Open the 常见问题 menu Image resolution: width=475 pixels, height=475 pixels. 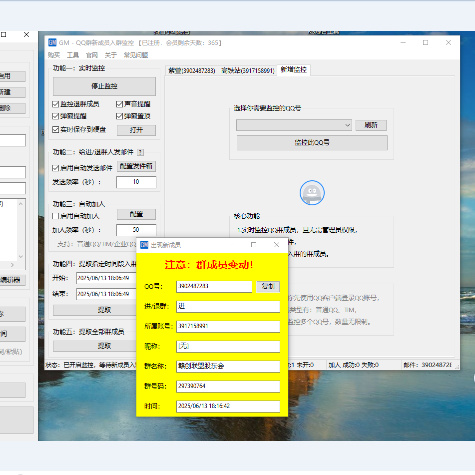tap(136, 55)
